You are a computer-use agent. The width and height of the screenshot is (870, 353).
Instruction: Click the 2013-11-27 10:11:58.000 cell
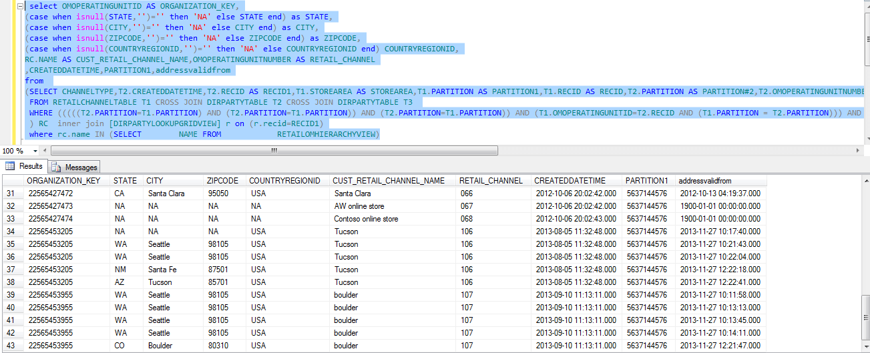tap(721, 295)
